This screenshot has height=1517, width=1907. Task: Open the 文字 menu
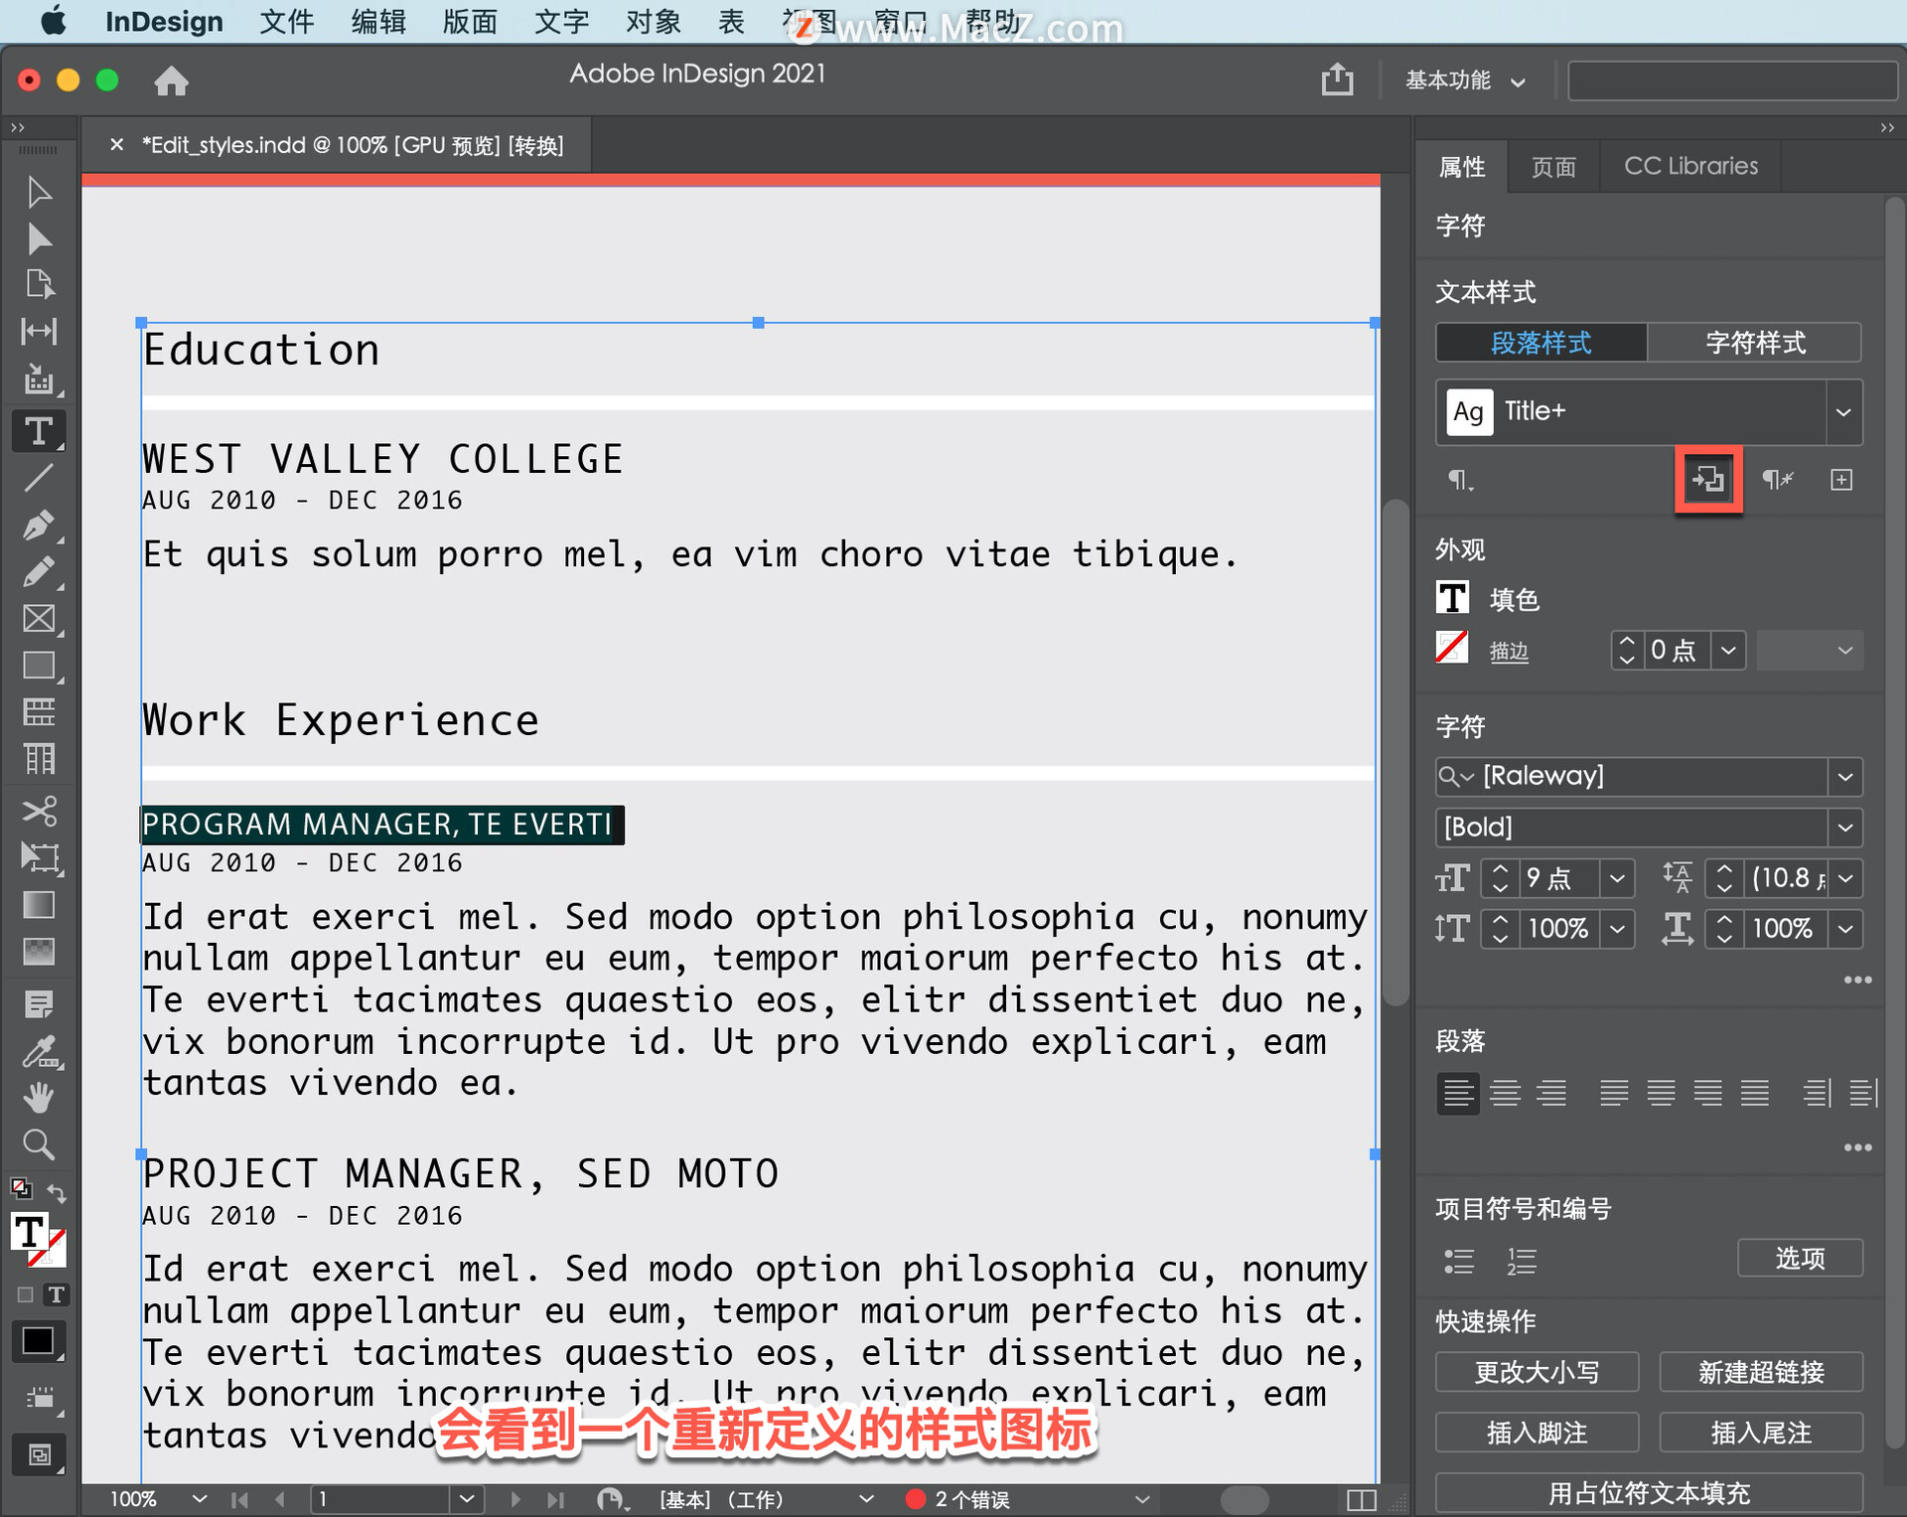tap(561, 22)
